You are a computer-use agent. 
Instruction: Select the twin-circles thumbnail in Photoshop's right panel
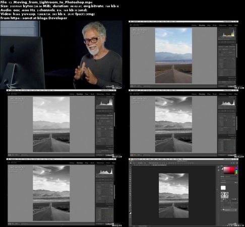(224, 195)
